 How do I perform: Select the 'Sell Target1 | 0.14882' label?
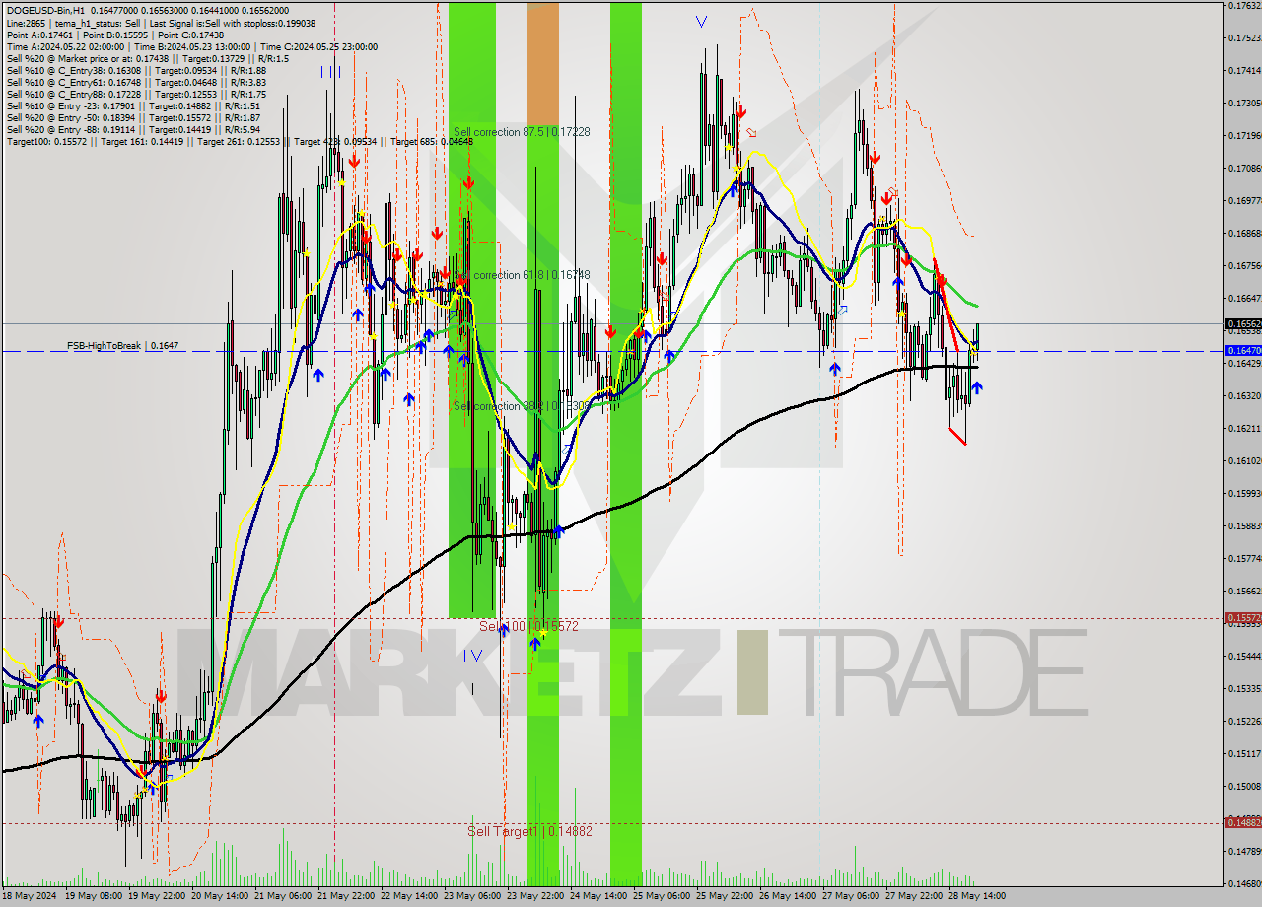coord(529,832)
